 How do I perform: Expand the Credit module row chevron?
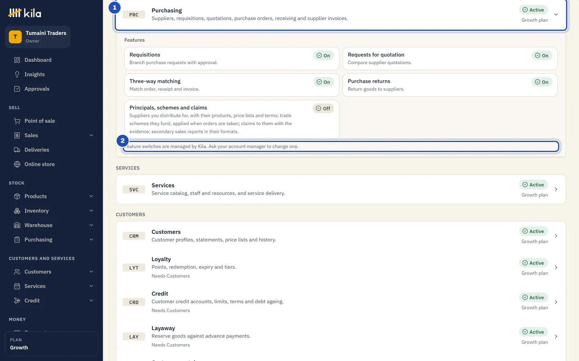pyautogui.click(x=556, y=302)
